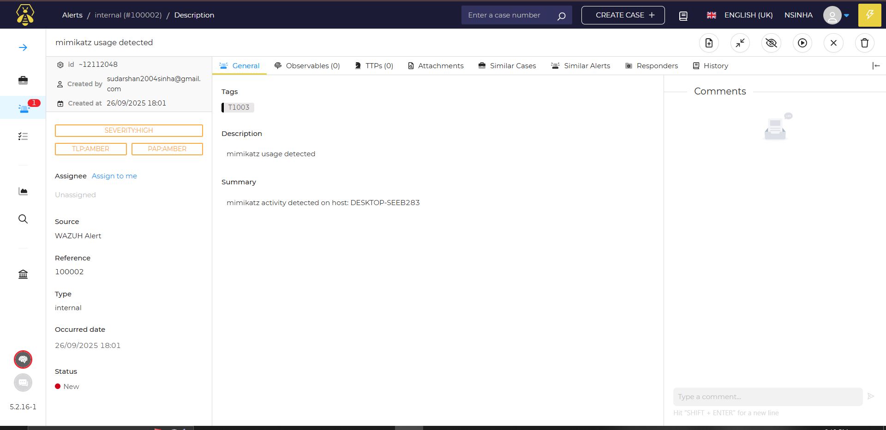The width and height of the screenshot is (886, 430).
Task: Create a case from this alert icon
Action: (x=709, y=43)
